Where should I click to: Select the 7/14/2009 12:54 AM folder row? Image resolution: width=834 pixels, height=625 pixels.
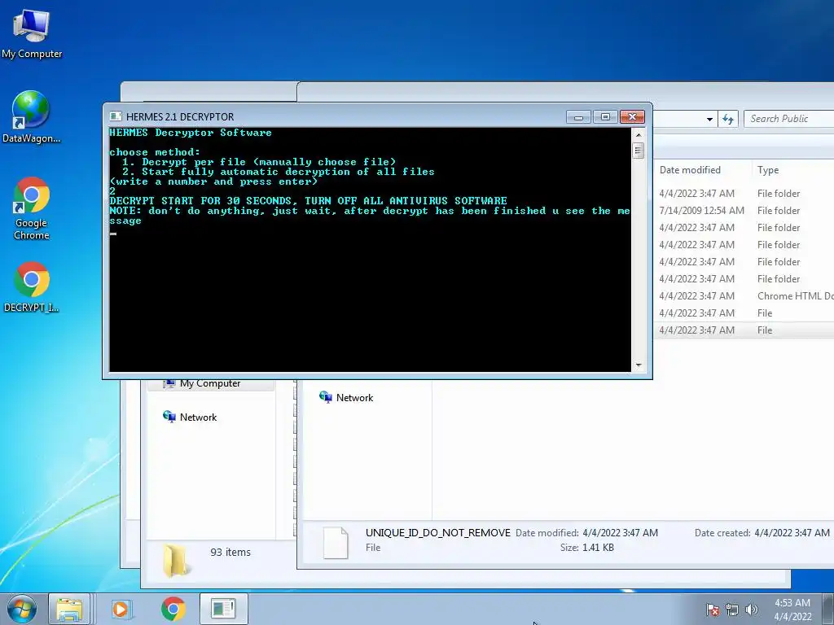(744, 211)
